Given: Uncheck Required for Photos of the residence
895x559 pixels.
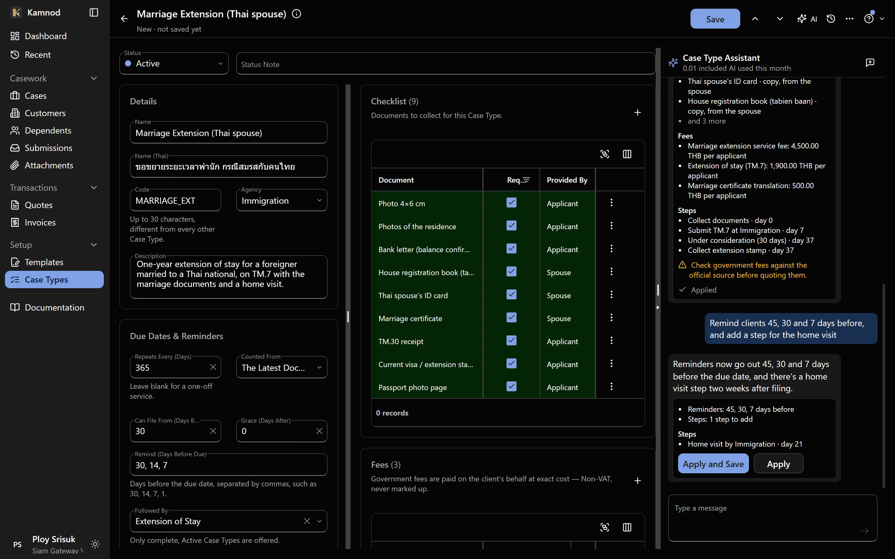Looking at the screenshot, I should [x=512, y=225].
